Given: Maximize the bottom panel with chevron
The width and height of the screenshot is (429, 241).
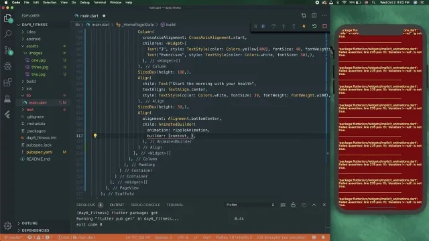Looking at the screenshot, I should pyautogui.click(x=314, y=205).
